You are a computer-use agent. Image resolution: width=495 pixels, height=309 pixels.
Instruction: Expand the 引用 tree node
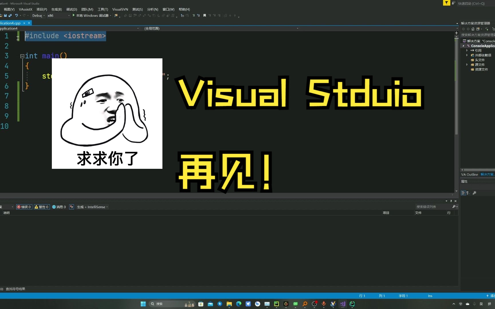[467, 50]
